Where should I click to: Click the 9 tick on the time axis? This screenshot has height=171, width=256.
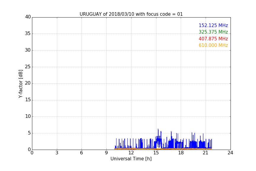[106, 153]
